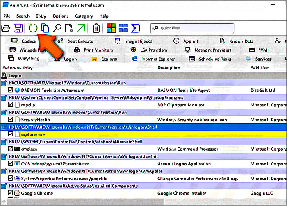Switch to the Network Providers tab
Image resolution: width=287 pixels, height=206 pixels.
click(208, 50)
